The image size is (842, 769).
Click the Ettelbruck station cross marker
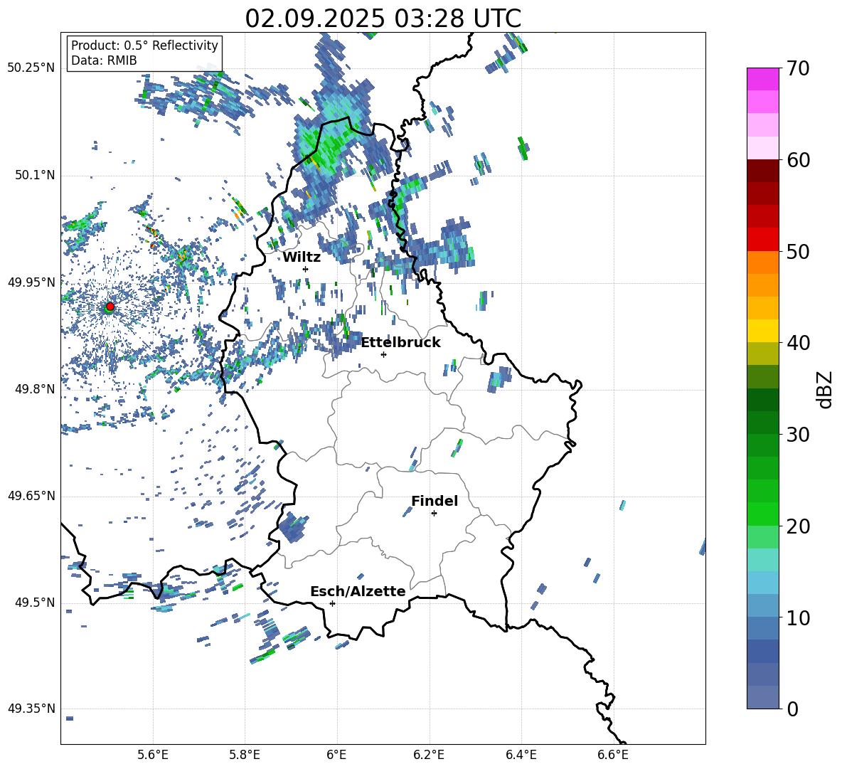383,354
